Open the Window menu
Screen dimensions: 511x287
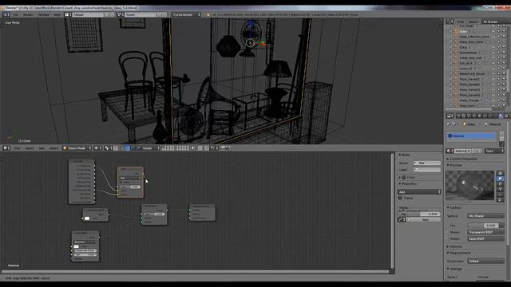44,14
